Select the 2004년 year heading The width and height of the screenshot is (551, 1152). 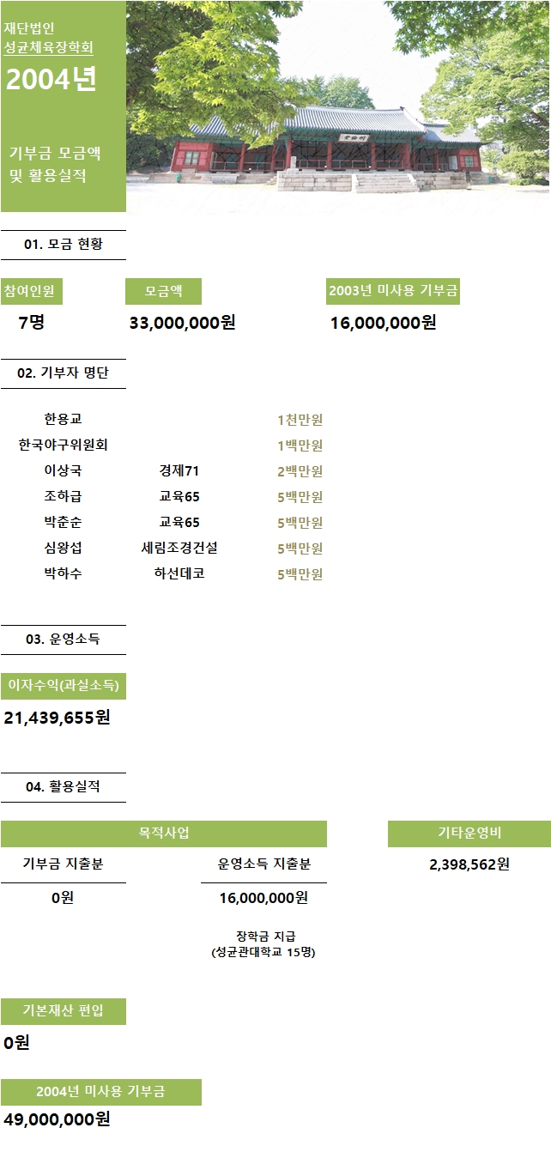(x=51, y=79)
